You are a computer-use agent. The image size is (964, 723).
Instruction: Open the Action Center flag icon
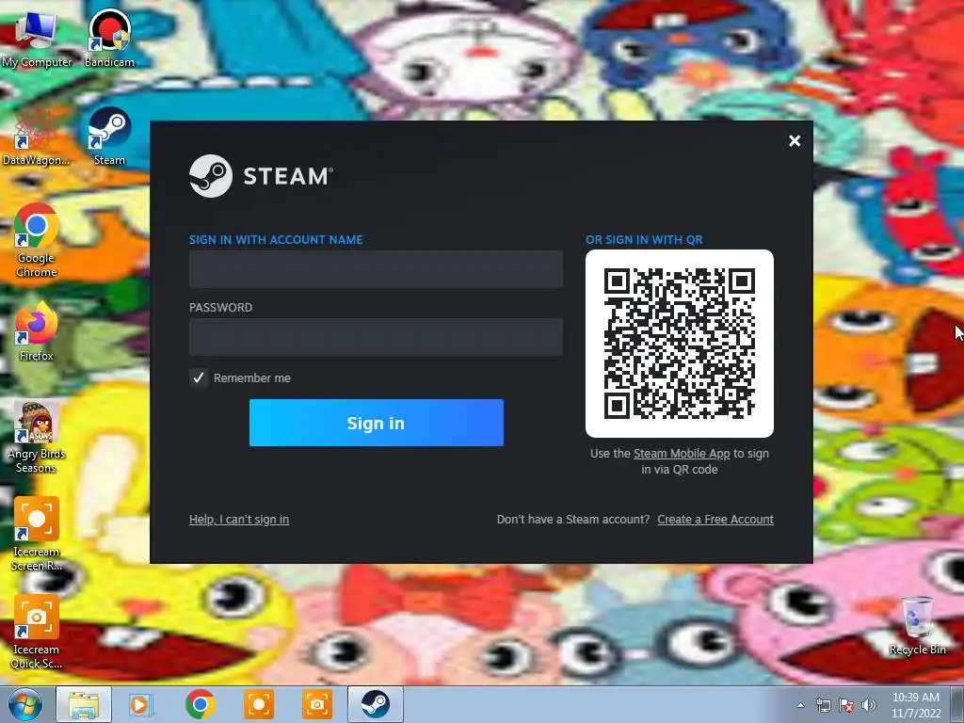click(x=846, y=705)
